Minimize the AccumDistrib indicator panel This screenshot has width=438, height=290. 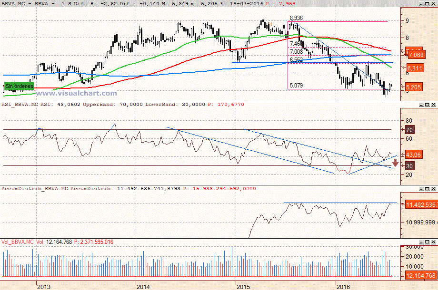(421, 189)
